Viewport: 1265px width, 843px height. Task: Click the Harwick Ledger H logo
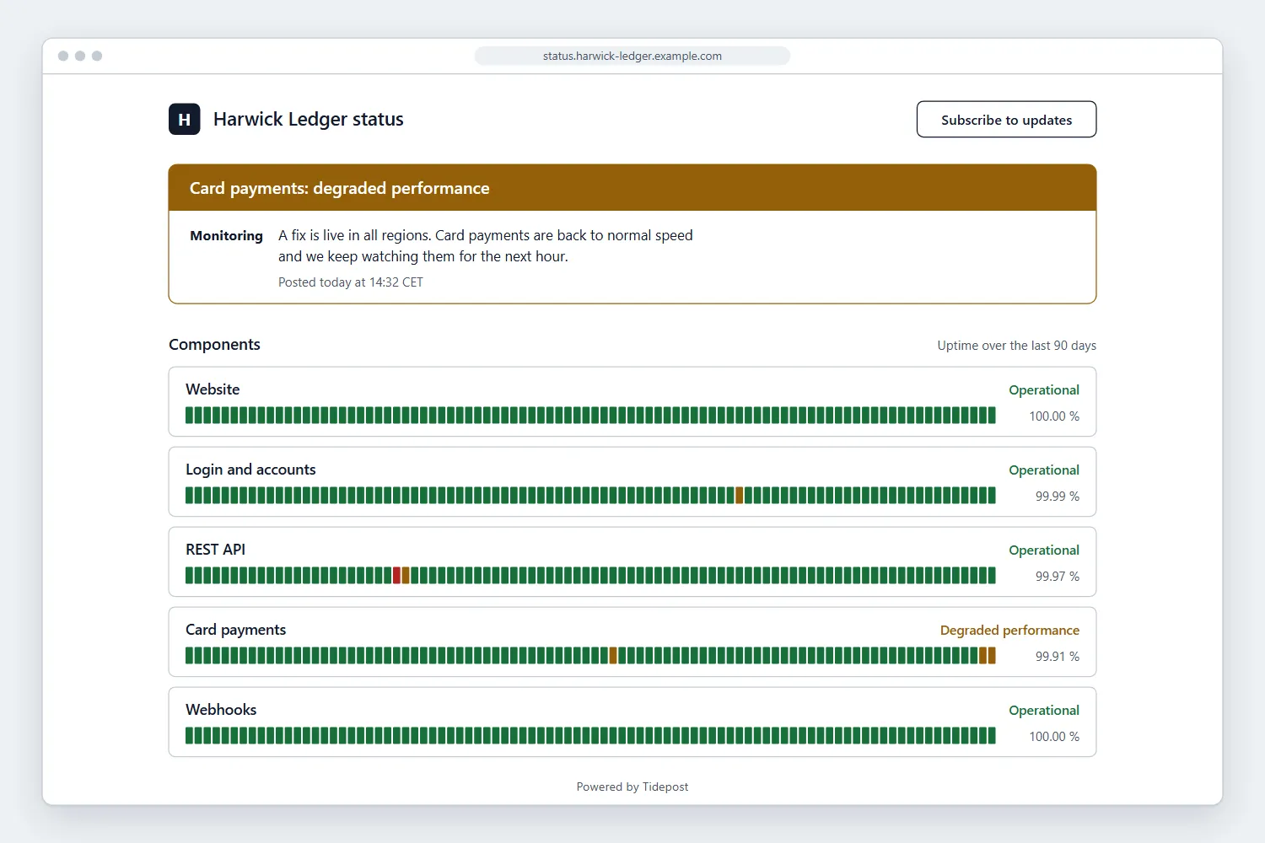[x=184, y=119]
